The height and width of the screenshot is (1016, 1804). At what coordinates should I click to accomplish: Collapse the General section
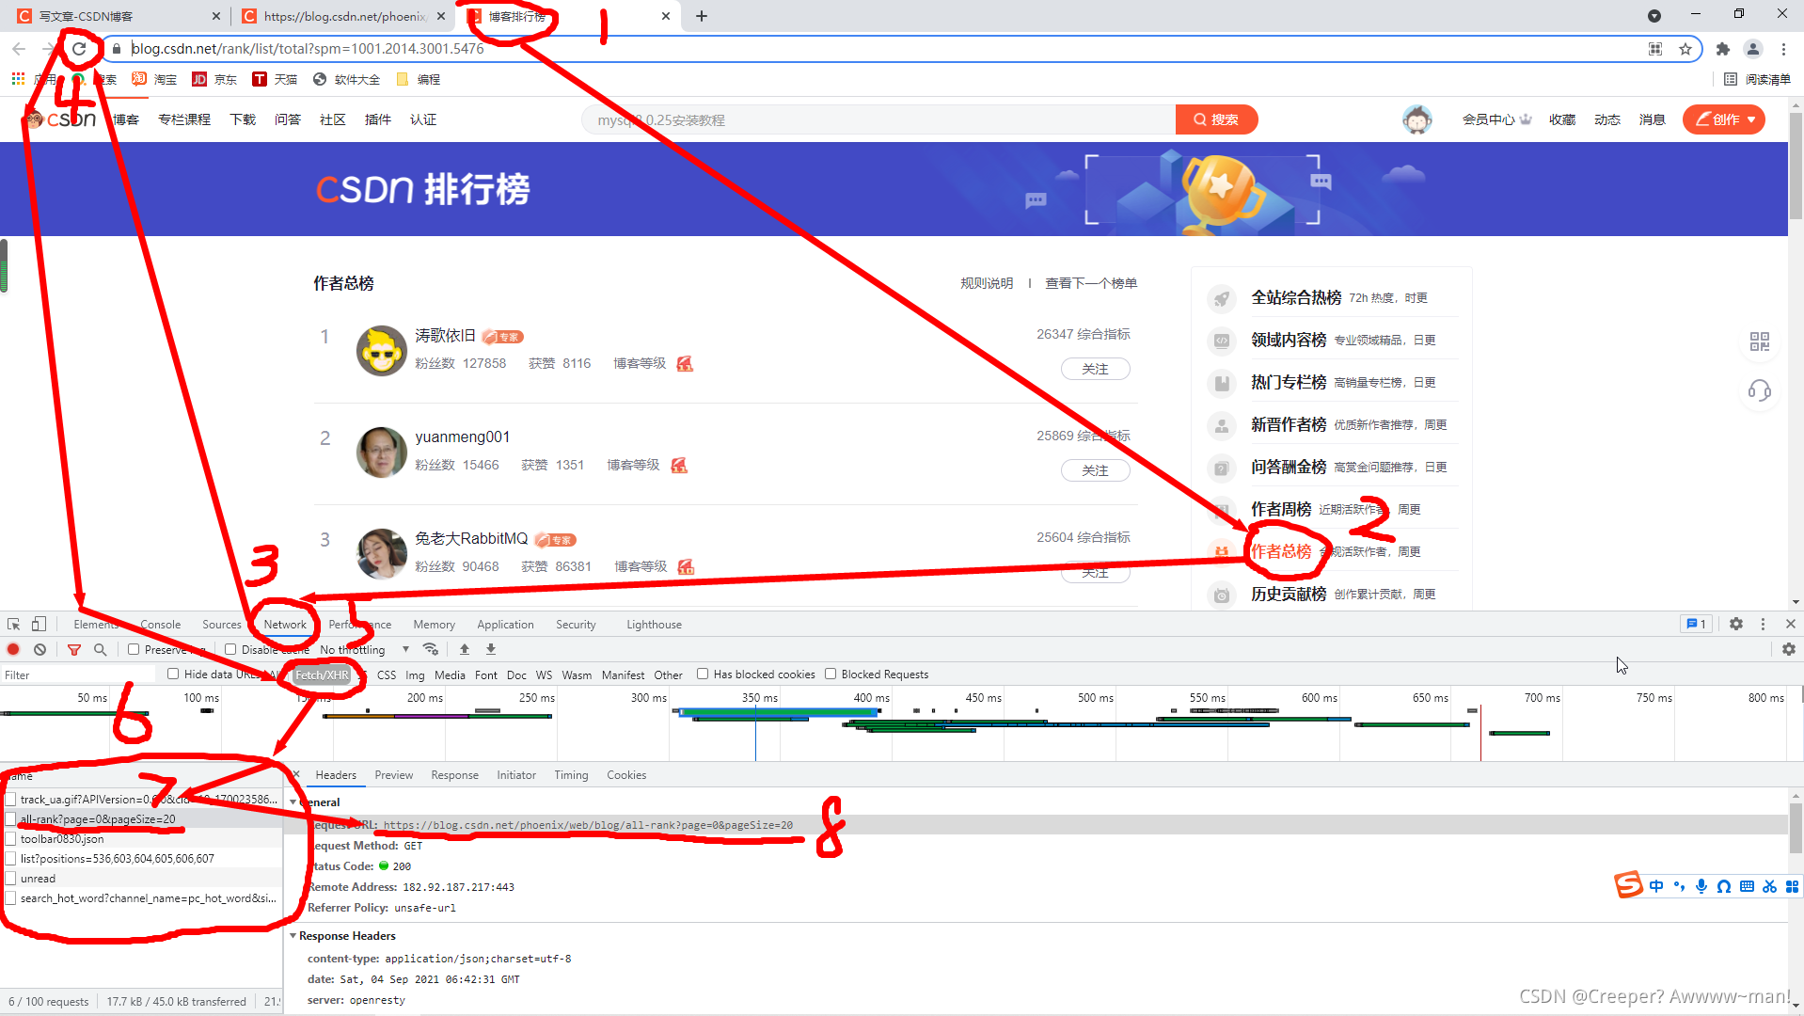[293, 802]
